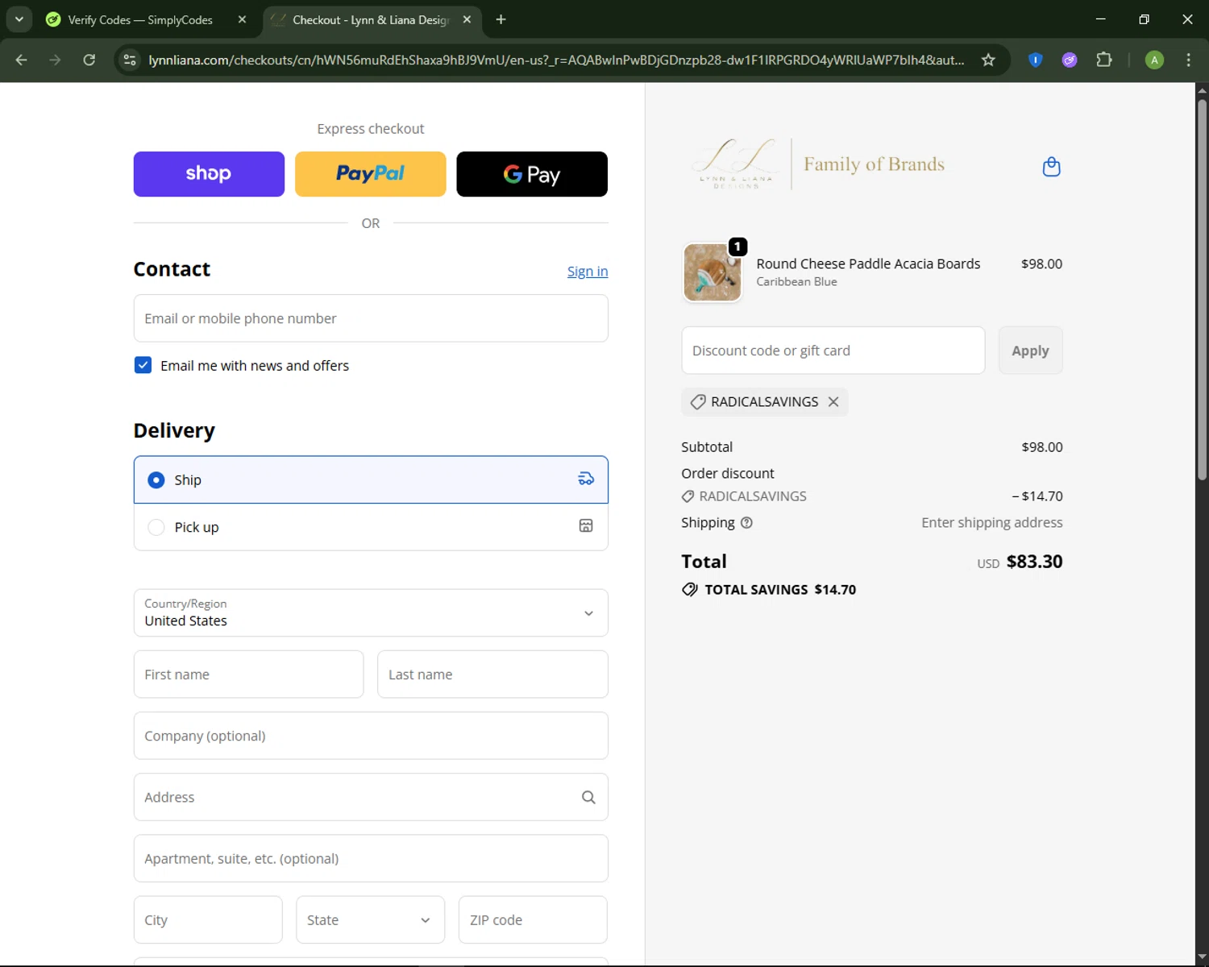Focus the Email or mobile phone number field
Image resolution: width=1209 pixels, height=967 pixels.
(x=371, y=318)
